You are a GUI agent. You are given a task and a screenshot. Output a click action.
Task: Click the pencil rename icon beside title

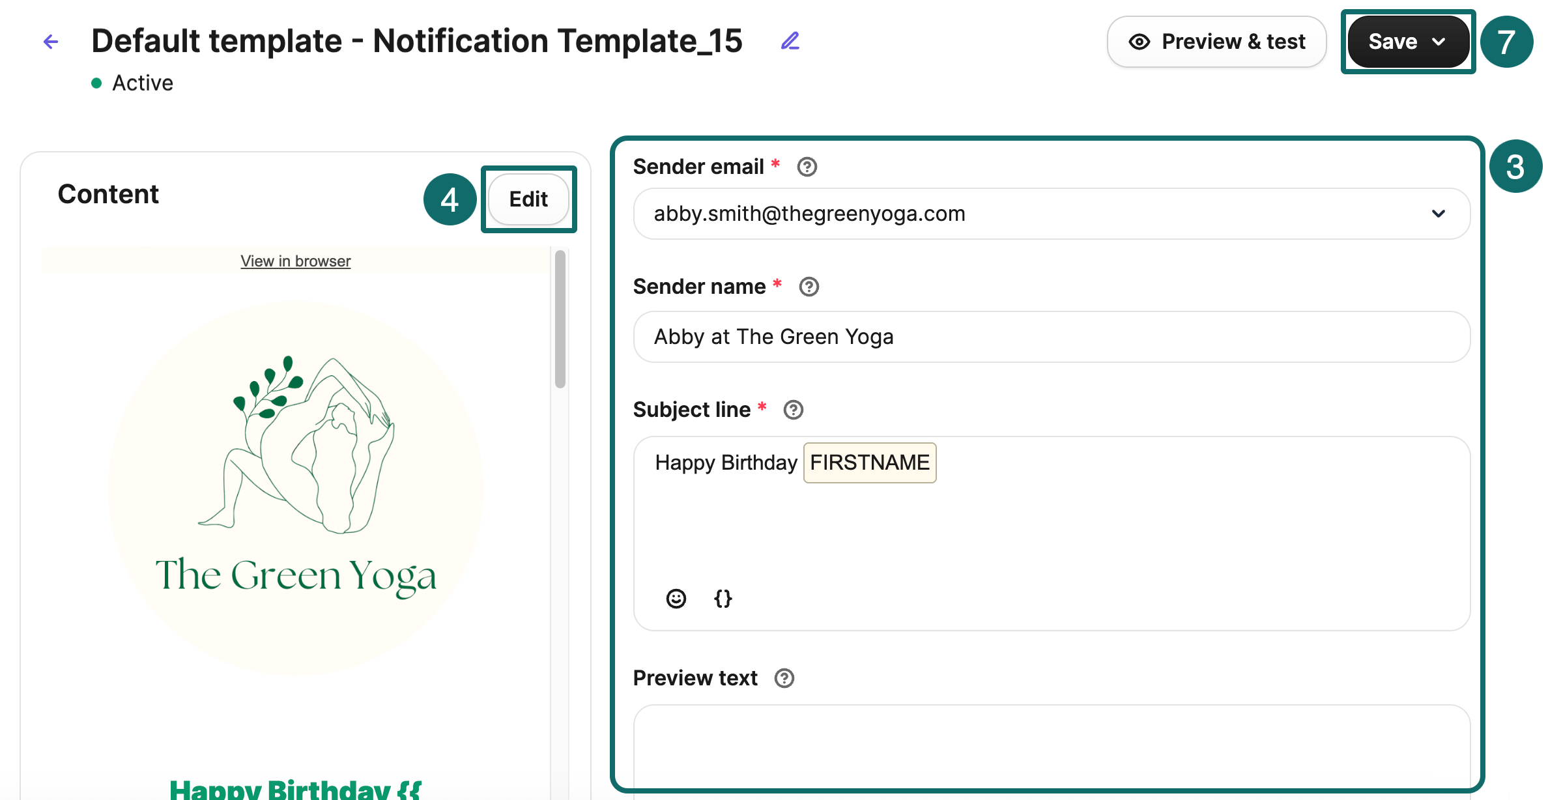coord(790,41)
